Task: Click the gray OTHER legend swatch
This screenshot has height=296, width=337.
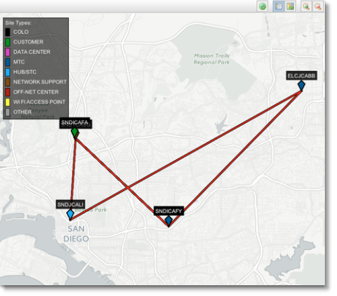Action: coord(7,112)
